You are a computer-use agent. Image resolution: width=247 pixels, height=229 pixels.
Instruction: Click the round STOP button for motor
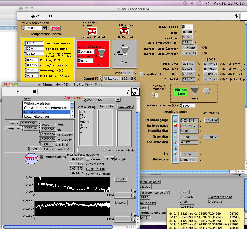click(31, 159)
